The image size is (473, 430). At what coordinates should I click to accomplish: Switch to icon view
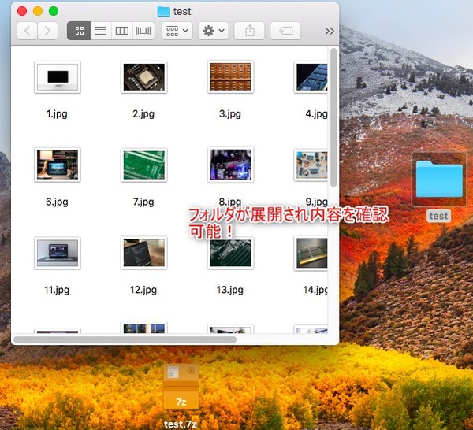(x=79, y=31)
